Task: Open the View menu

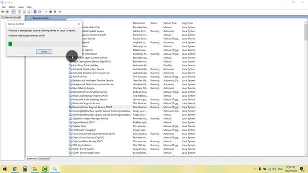Action: point(21,7)
